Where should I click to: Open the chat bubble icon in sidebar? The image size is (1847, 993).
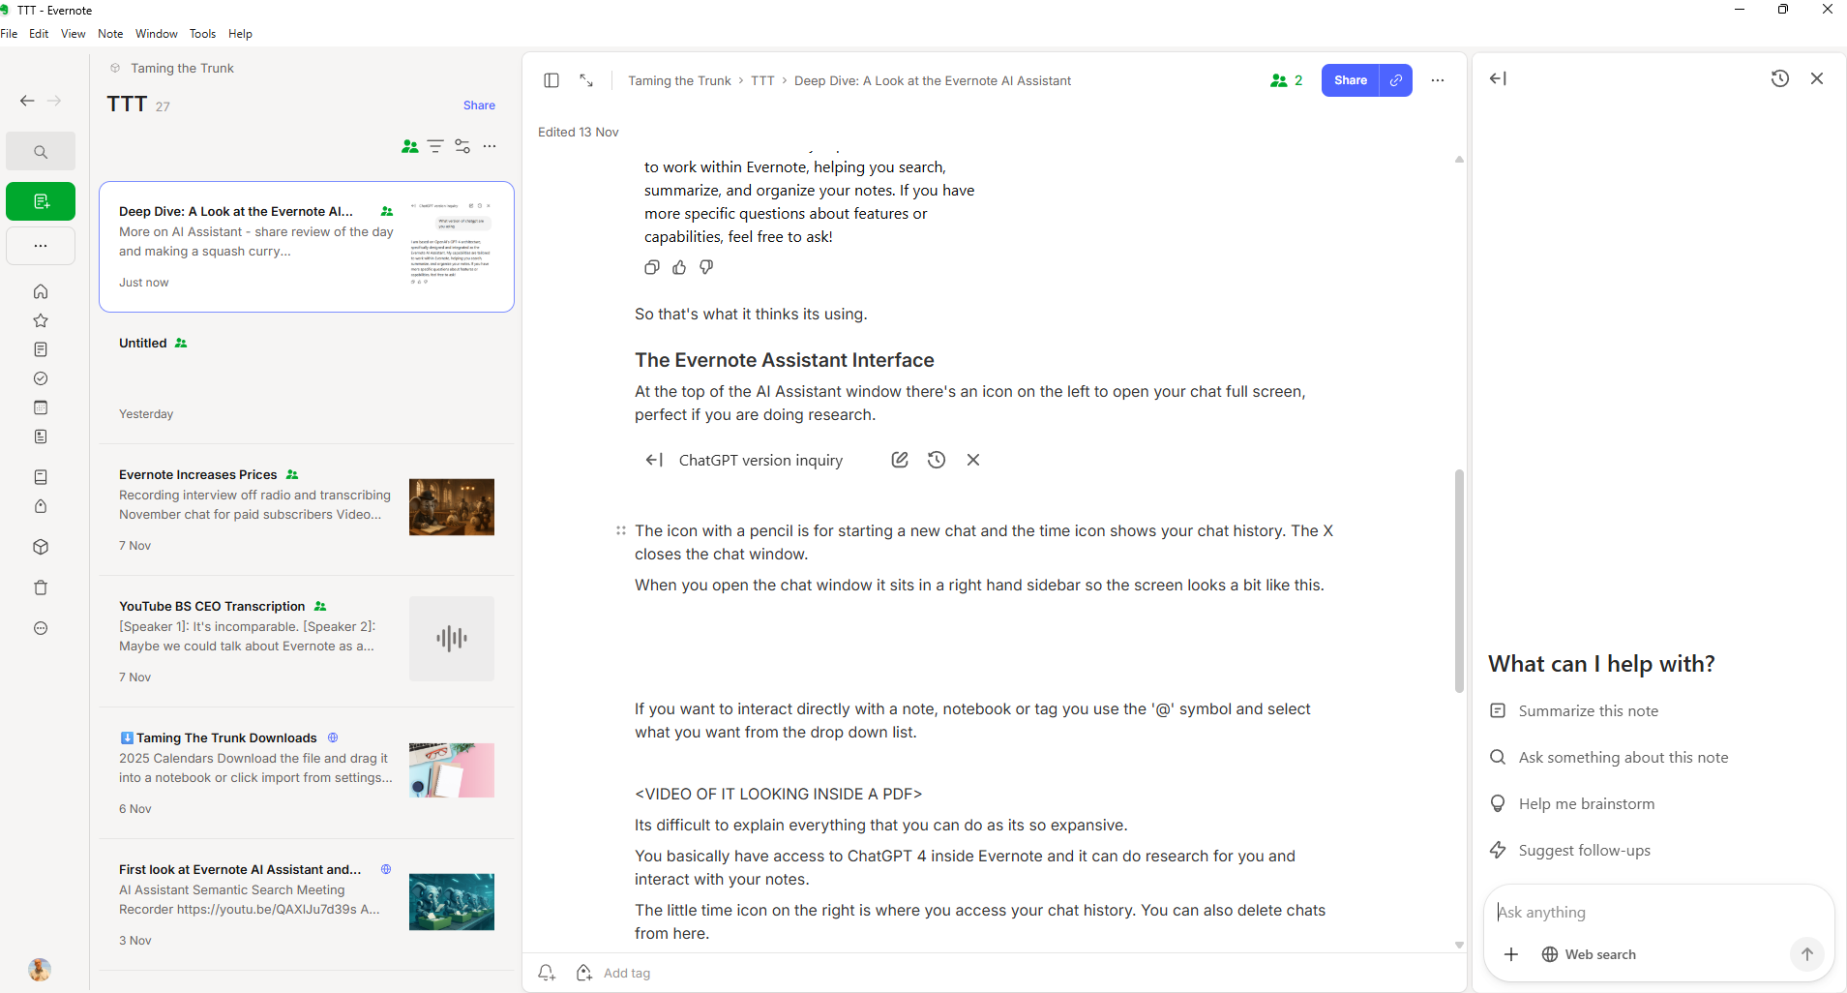click(41, 628)
